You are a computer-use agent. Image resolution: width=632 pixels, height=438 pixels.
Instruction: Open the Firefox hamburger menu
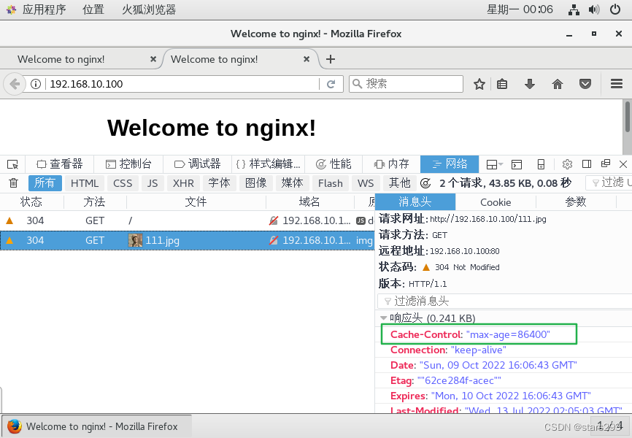617,84
